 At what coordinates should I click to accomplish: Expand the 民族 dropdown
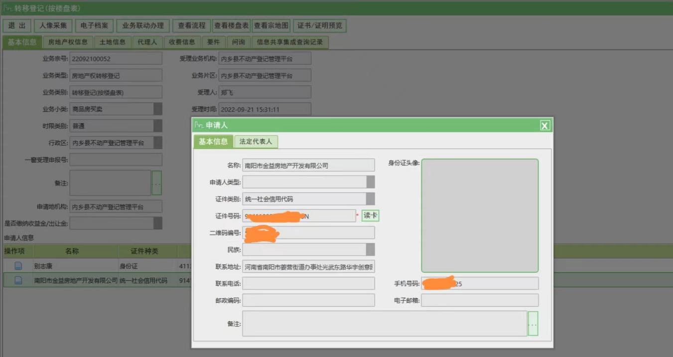pos(370,249)
